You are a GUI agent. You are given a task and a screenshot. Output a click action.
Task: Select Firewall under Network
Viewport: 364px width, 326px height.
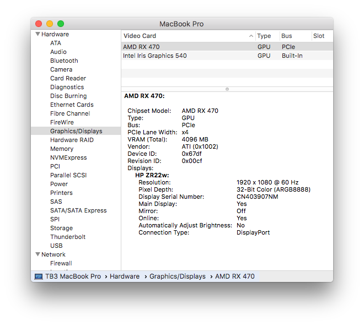pyautogui.click(x=61, y=263)
